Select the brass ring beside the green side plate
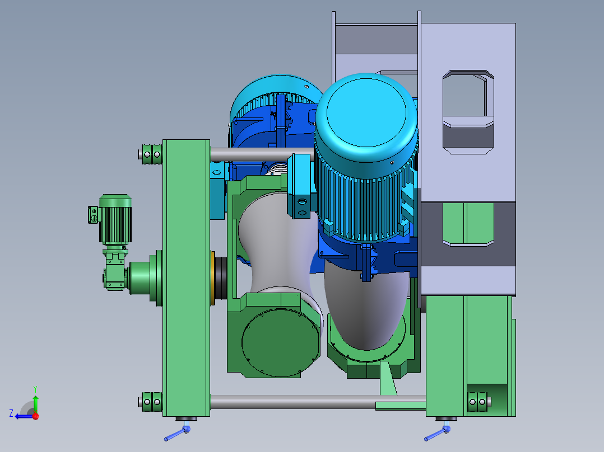 213,277
